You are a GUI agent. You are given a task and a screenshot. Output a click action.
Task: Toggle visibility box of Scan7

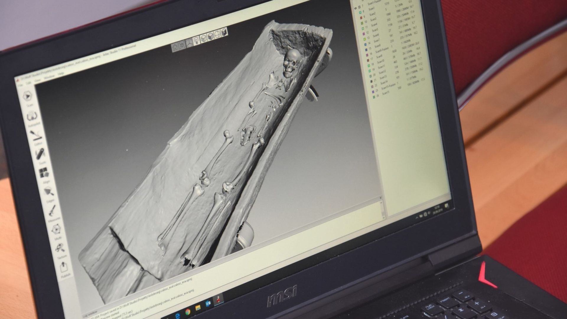point(365,44)
